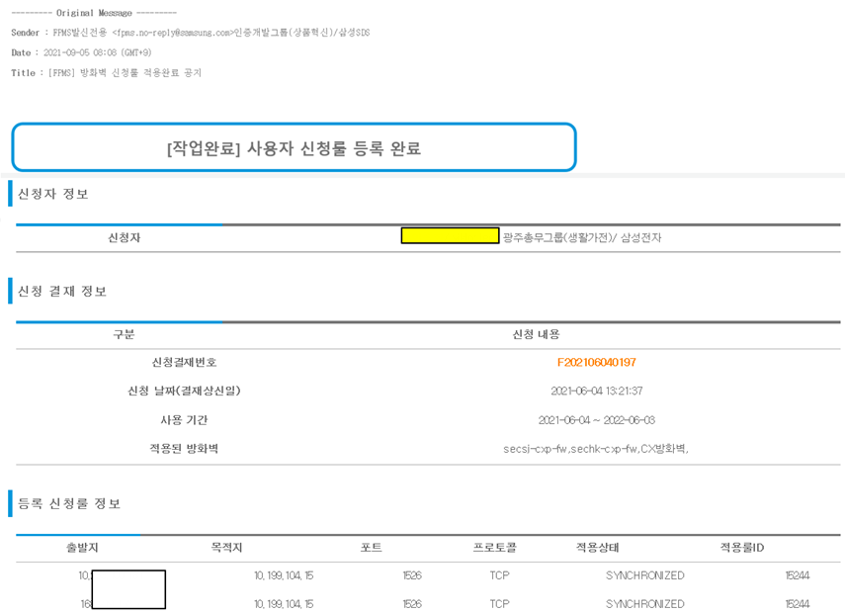This screenshot has width=845, height=613.
Task: Select the firewall list 'secsi-cxp-fw,sechk-cxp-fw,CX방화벽,'
Action: pyautogui.click(x=596, y=449)
